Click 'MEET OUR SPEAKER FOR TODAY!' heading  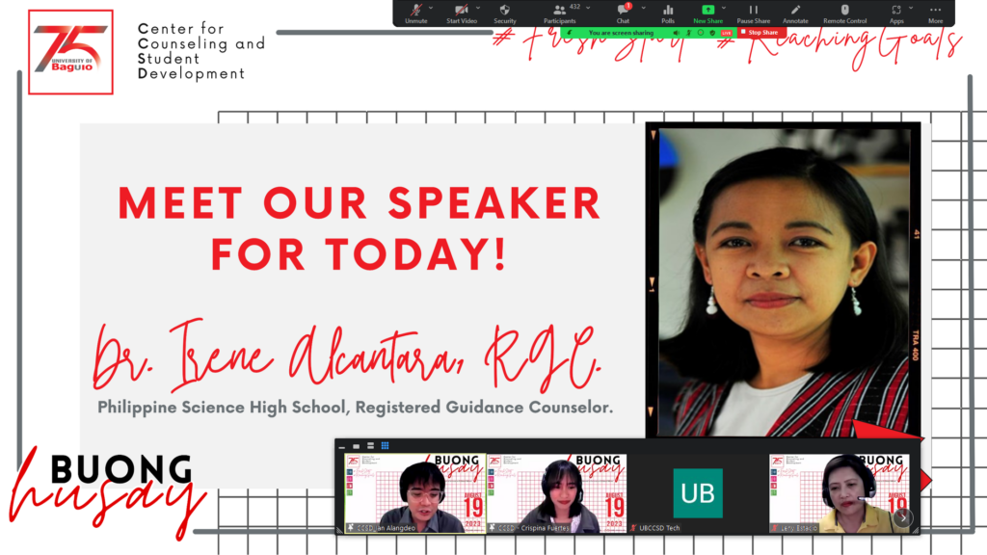pyautogui.click(x=359, y=228)
